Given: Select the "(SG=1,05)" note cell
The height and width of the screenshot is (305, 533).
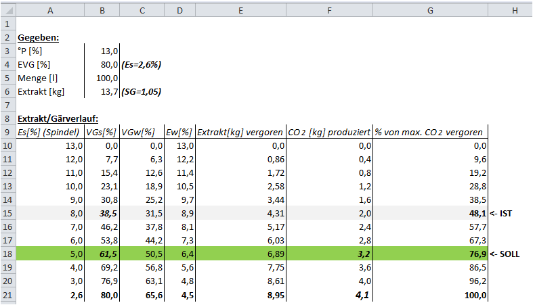Looking at the screenshot, I should [142, 92].
